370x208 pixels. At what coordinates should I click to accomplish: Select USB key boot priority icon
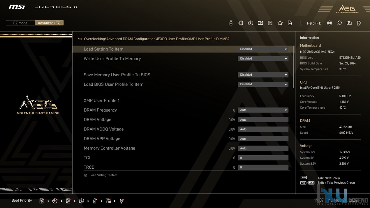95,201
